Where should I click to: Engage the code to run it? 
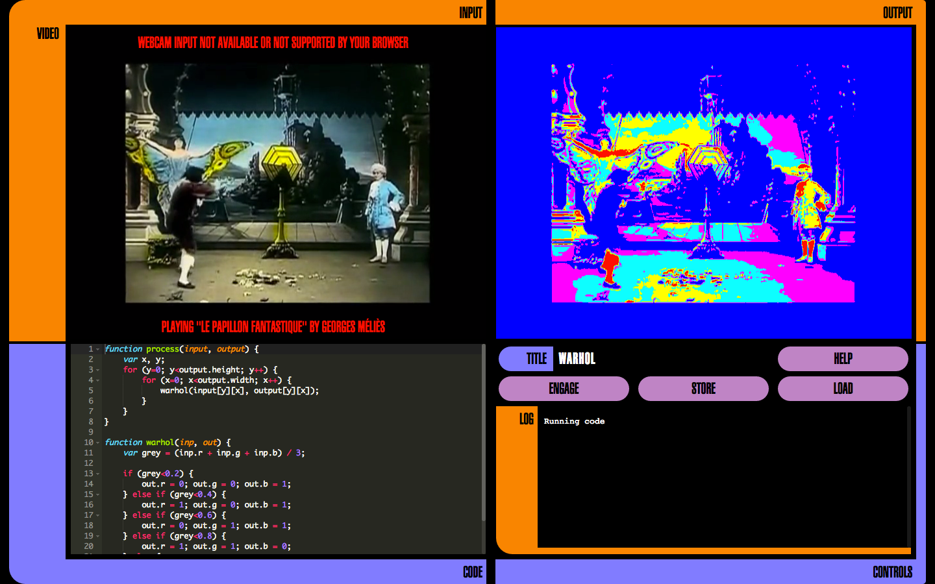point(564,389)
